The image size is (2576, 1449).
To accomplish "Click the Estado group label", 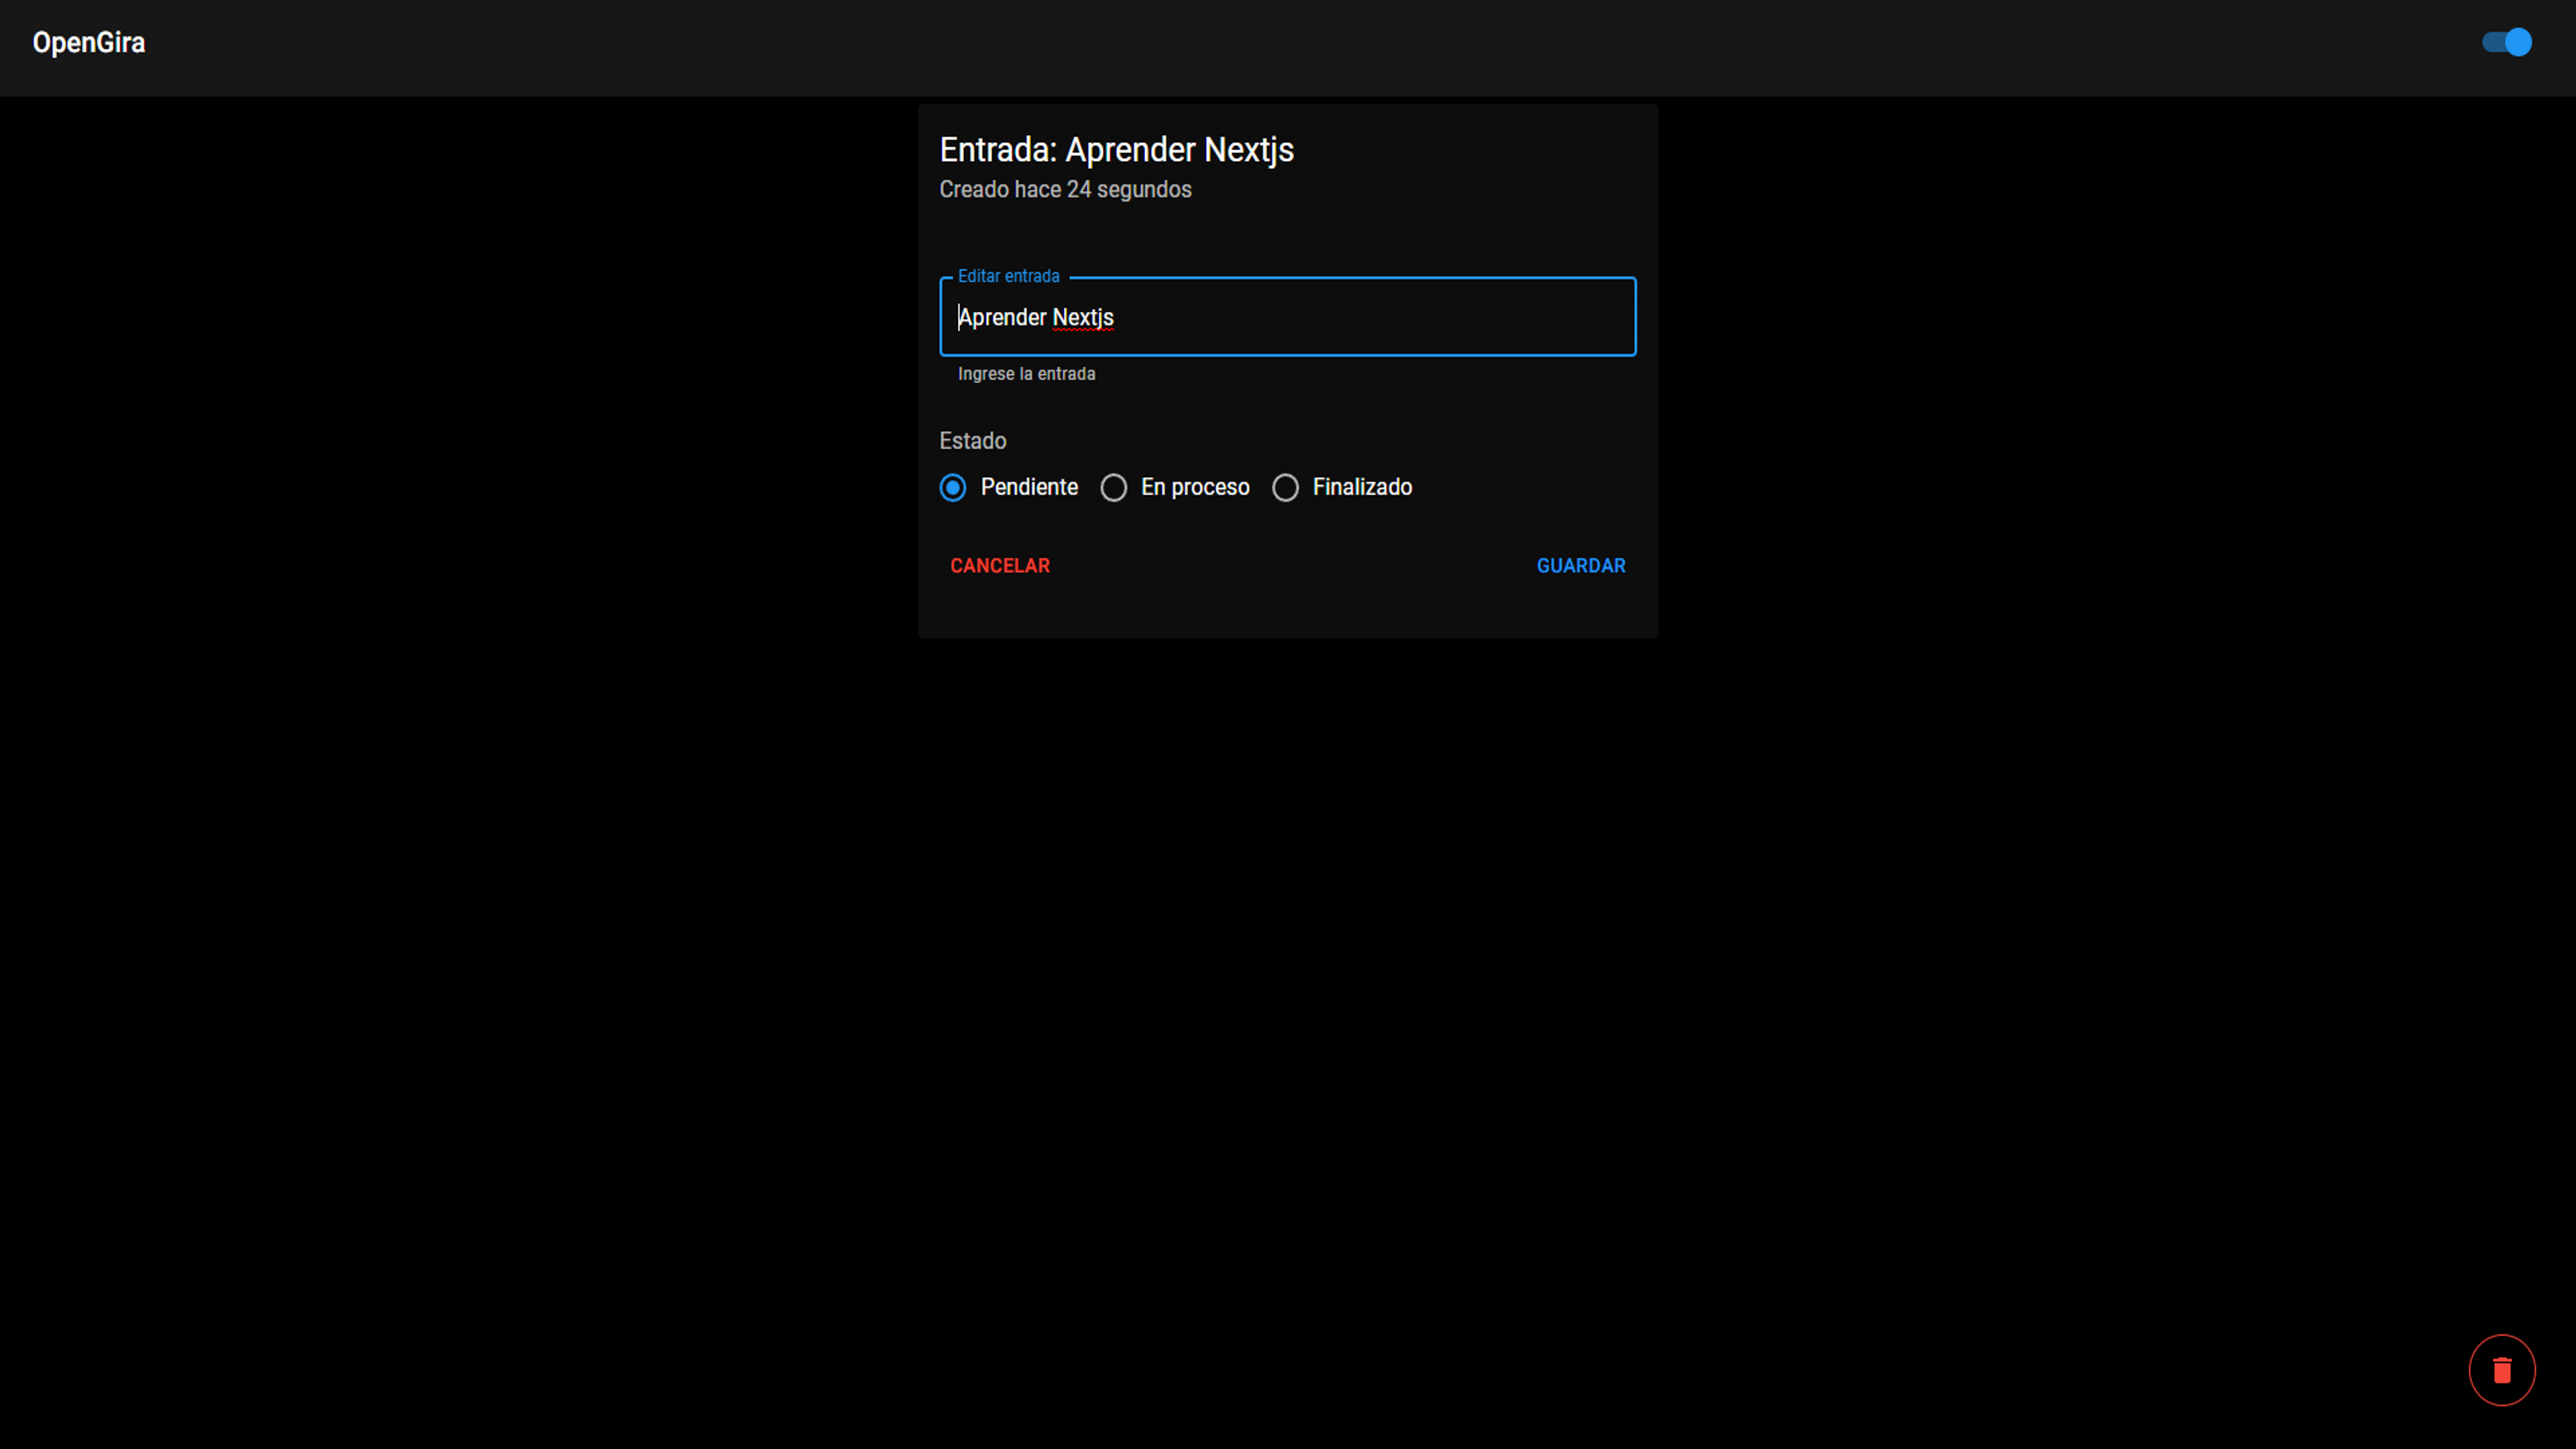I will pos(973,441).
